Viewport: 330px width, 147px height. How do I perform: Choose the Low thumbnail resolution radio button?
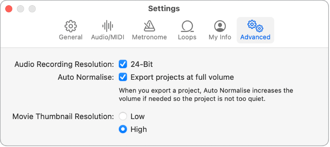pos(123,116)
